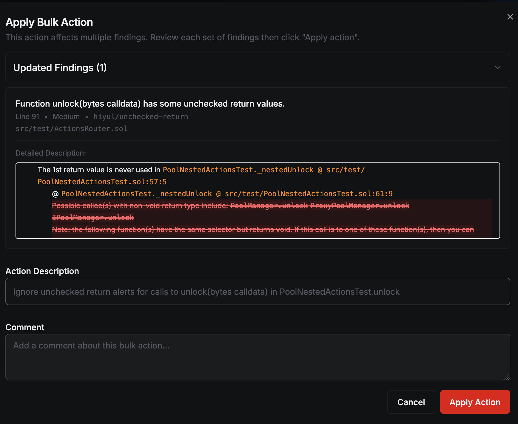The height and width of the screenshot is (424, 518).
Task: Open PoolNestedActionsTest.sol:57:5 reference link
Action: click(x=102, y=182)
